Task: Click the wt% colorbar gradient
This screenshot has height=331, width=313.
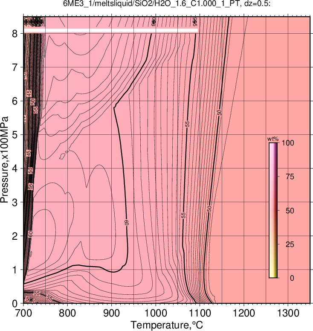Action: coord(273,210)
